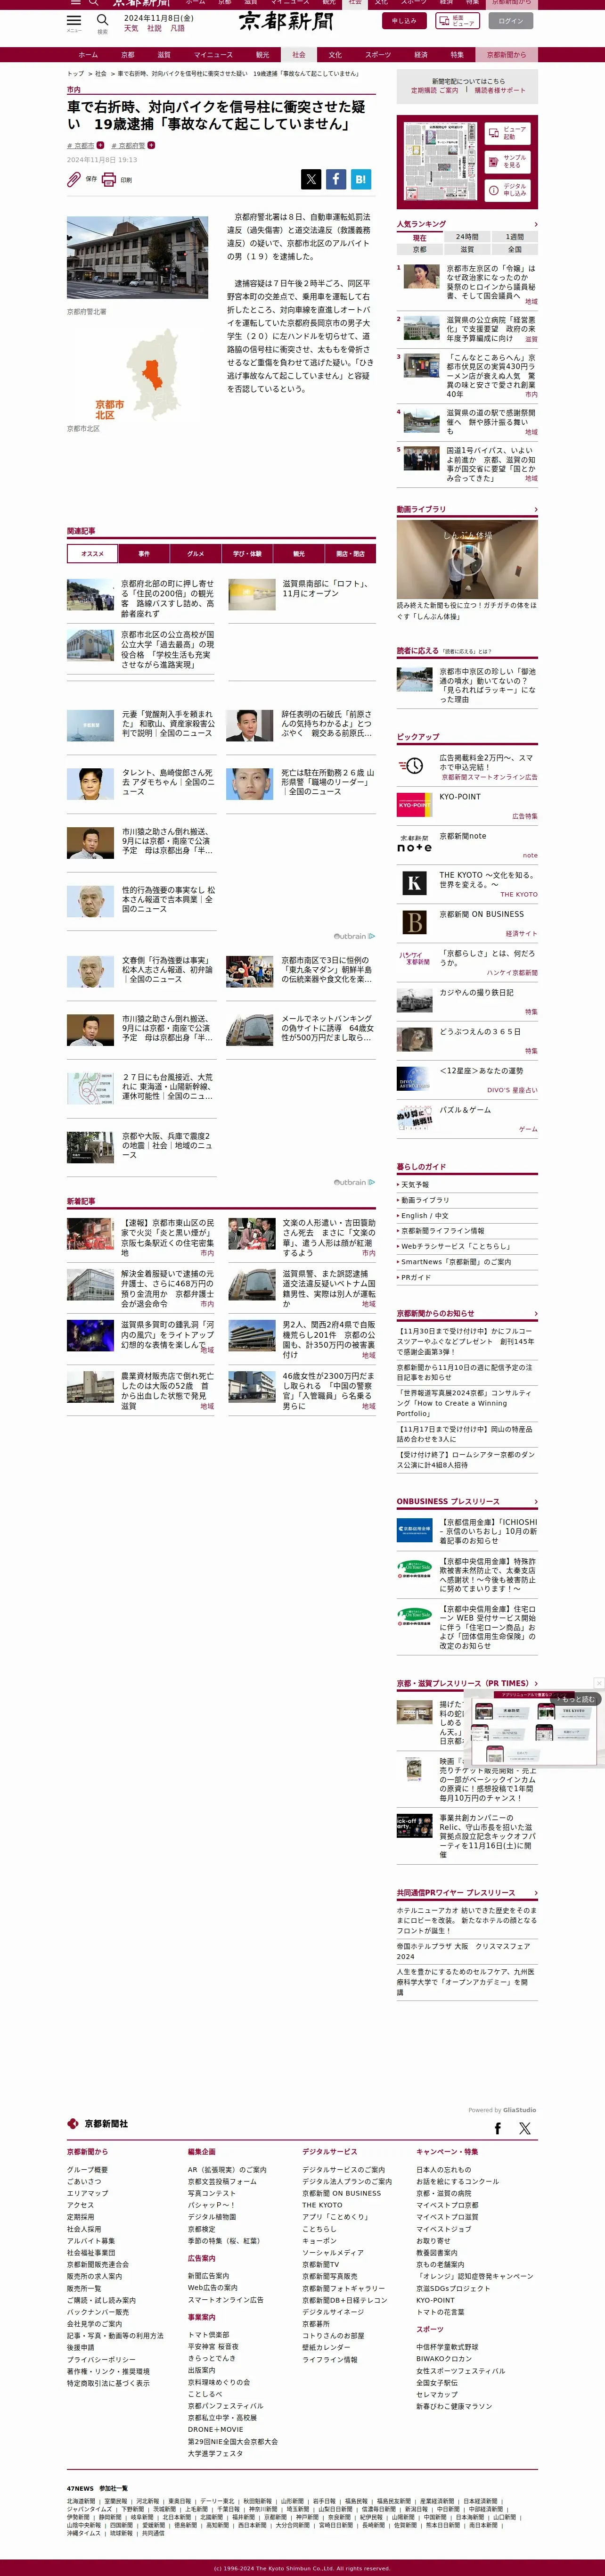Share via Hatena Bookmark B! icon
This screenshot has width=605, height=2576.
(x=361, y=179)
